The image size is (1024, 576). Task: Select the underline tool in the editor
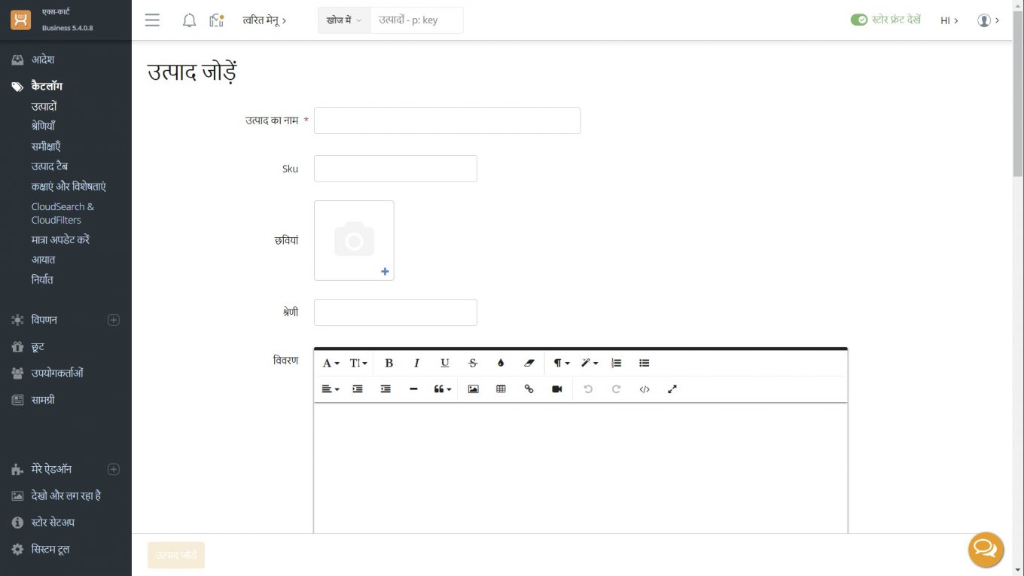[x=444, y=363]
